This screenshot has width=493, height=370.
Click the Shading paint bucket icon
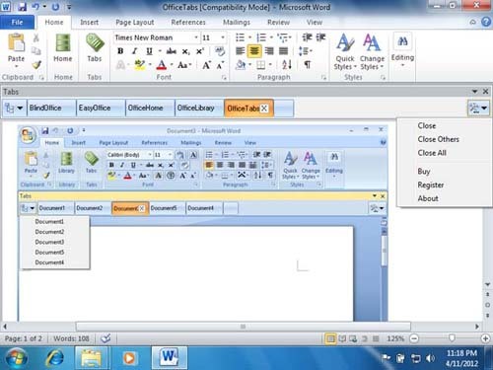coord(241,65)
